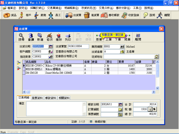Open the calendar picker beside 出貨日期
This screenshot has height=134, width=179.
[51, 47]
